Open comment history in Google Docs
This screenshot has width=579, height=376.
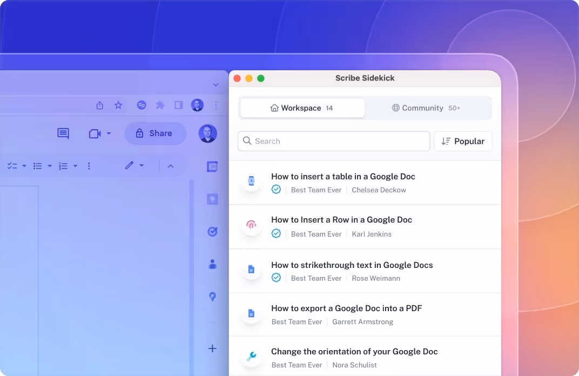coord(63,133)
